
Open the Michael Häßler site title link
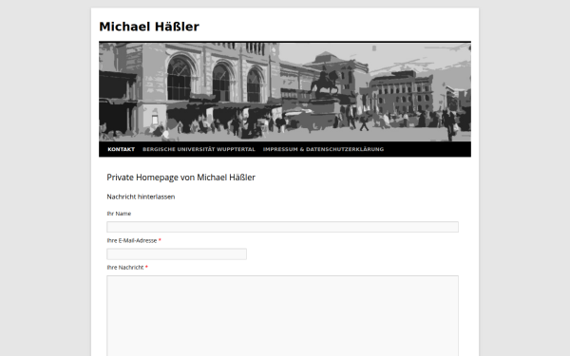pos(149,27)
